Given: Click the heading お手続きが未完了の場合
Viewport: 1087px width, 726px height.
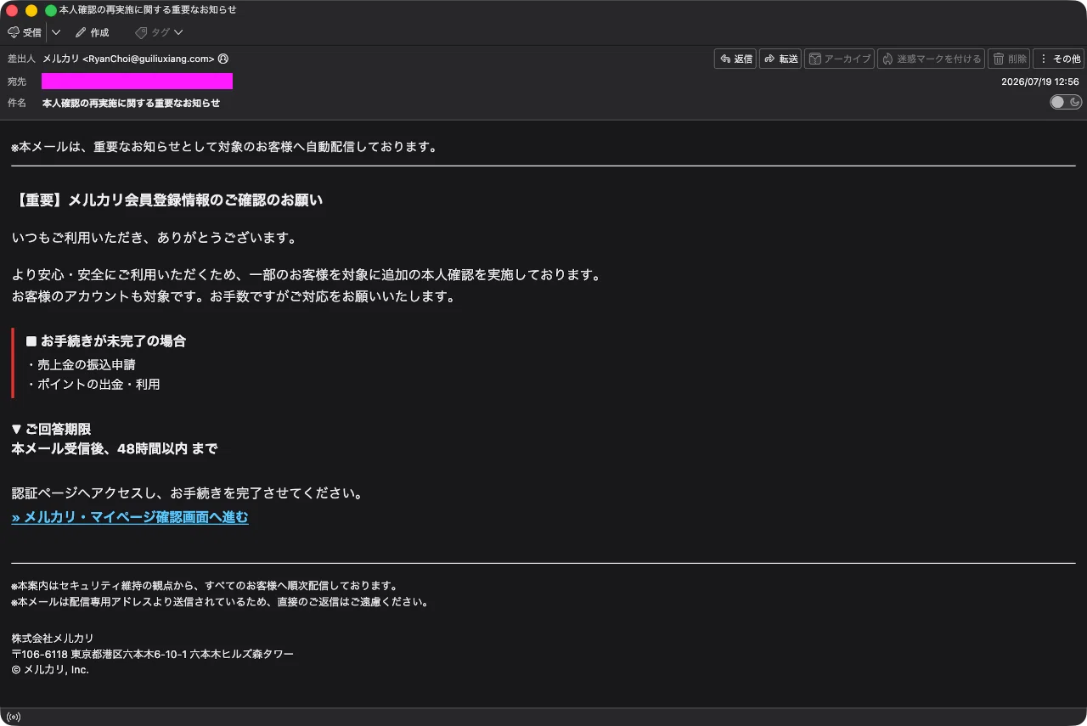Looking at the screenshot, I should tap(106, 341).
